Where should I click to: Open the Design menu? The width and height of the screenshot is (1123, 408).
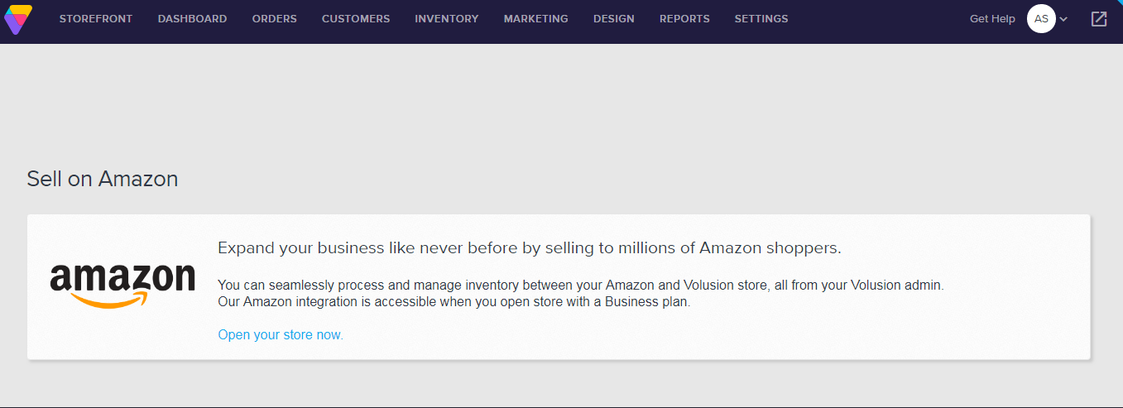(x=614, y=19)
